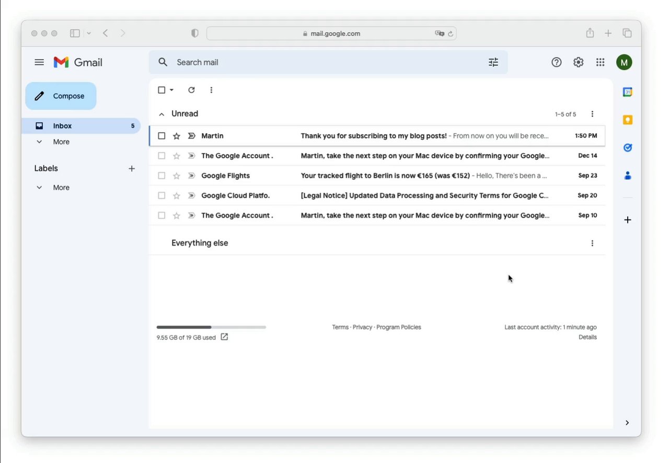Open the main menu hamburger icon

point(39,62)
